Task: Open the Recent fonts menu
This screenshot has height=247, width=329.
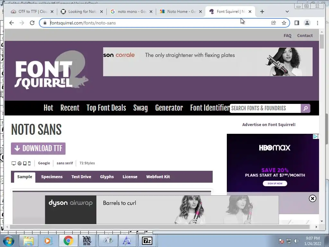Action: (x=70, y=108)
